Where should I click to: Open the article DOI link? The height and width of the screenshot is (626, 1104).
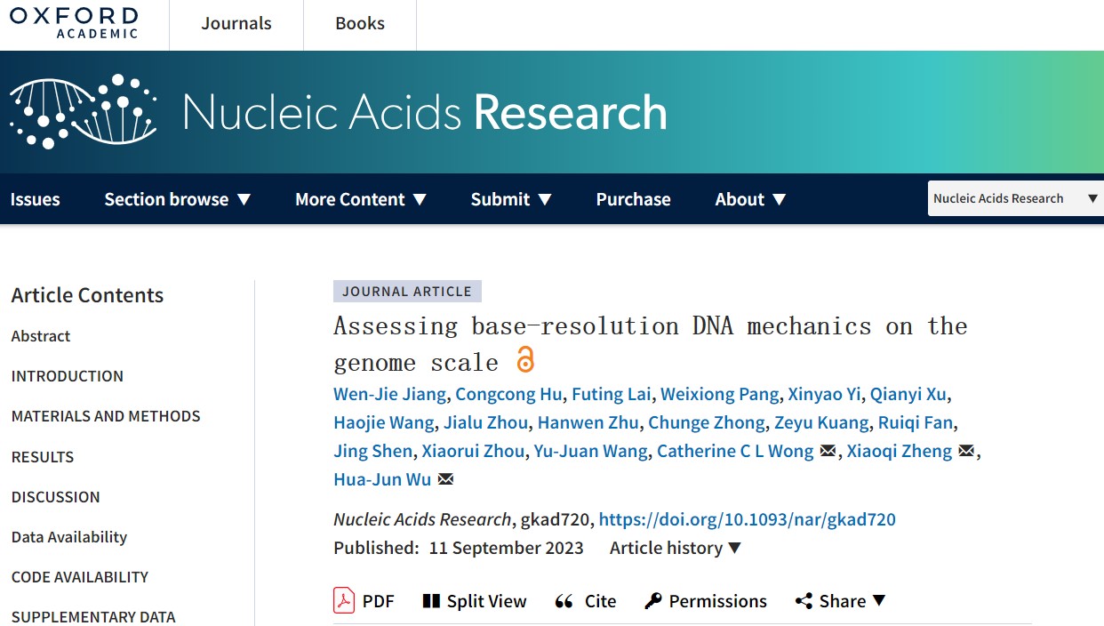click(747, 519)
